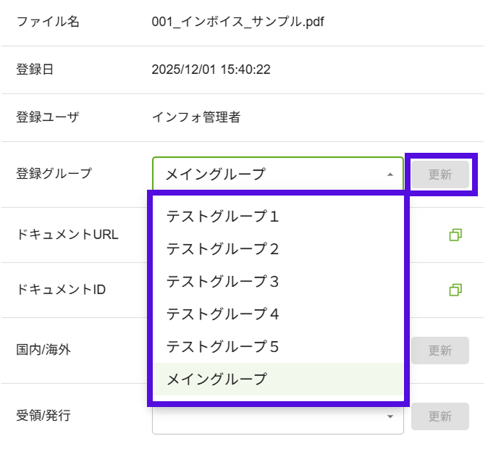
Task: Copy the ドキュメントID value with copy icon
Action: [455, 290]
